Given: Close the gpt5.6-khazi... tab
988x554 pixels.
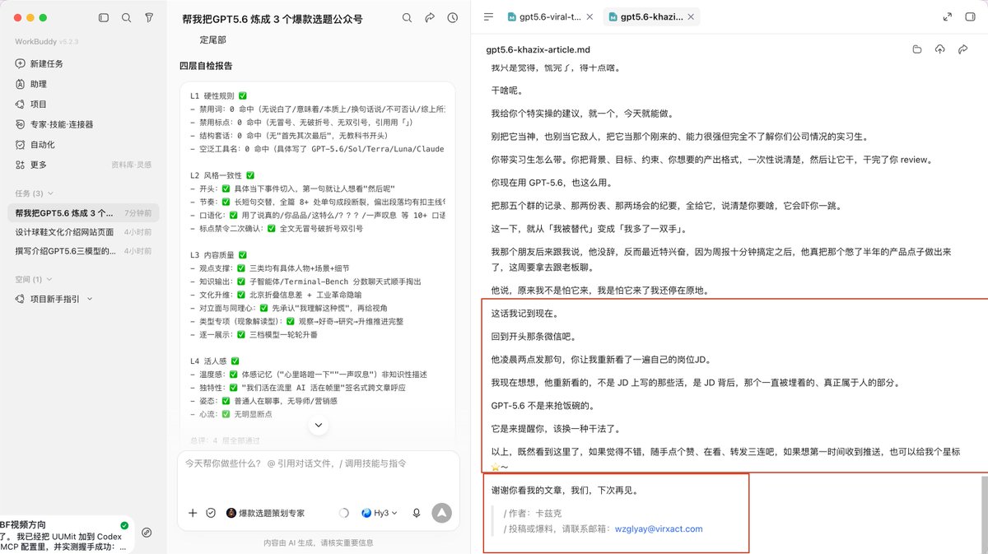Looking at the screenshot, I should coord(690,16).
